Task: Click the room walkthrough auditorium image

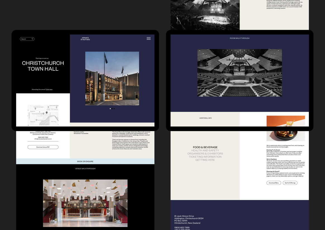Action: click(239, 73)
